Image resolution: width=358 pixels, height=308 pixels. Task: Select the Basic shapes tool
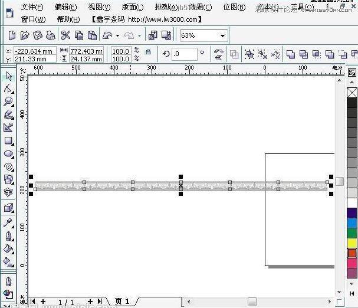(x=9, y=179)
